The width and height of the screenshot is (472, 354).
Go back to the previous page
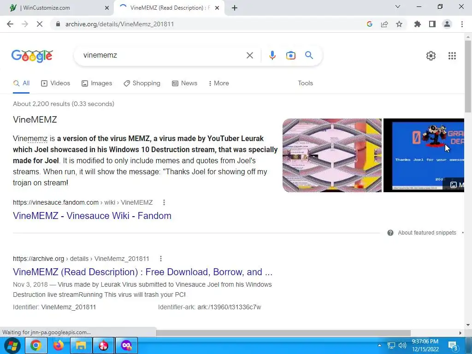10,24
